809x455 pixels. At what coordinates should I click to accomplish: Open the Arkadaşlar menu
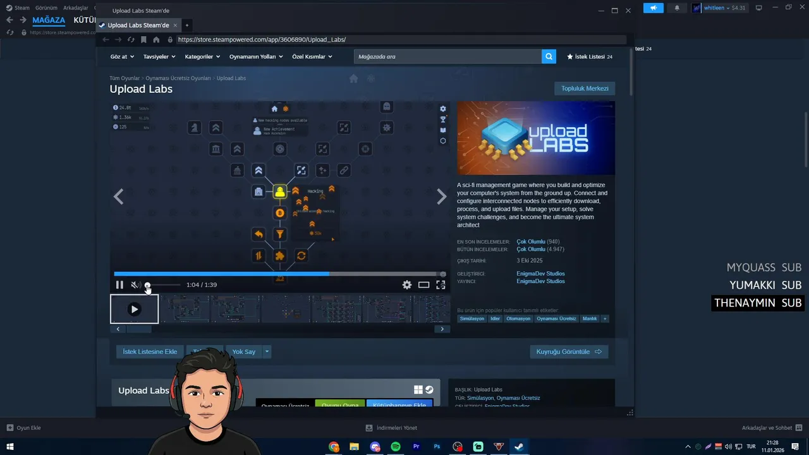pos(76,8)
